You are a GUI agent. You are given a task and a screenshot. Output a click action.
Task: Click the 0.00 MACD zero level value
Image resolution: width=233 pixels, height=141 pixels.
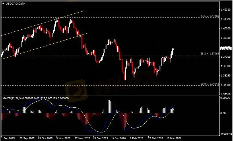click(x=223, y=113)
